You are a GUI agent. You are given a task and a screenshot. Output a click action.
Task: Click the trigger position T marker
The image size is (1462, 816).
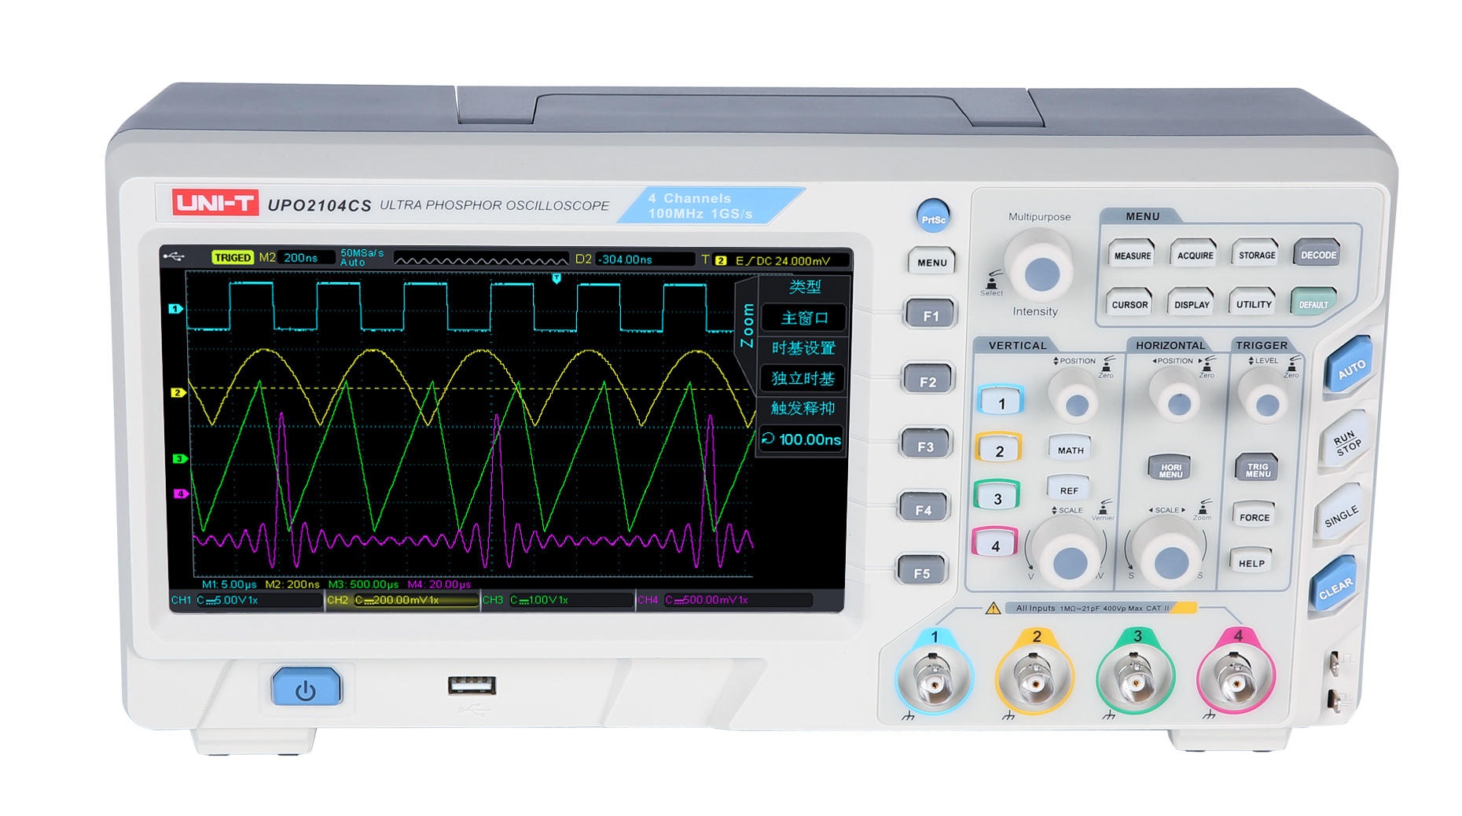[x=557, y=278]
